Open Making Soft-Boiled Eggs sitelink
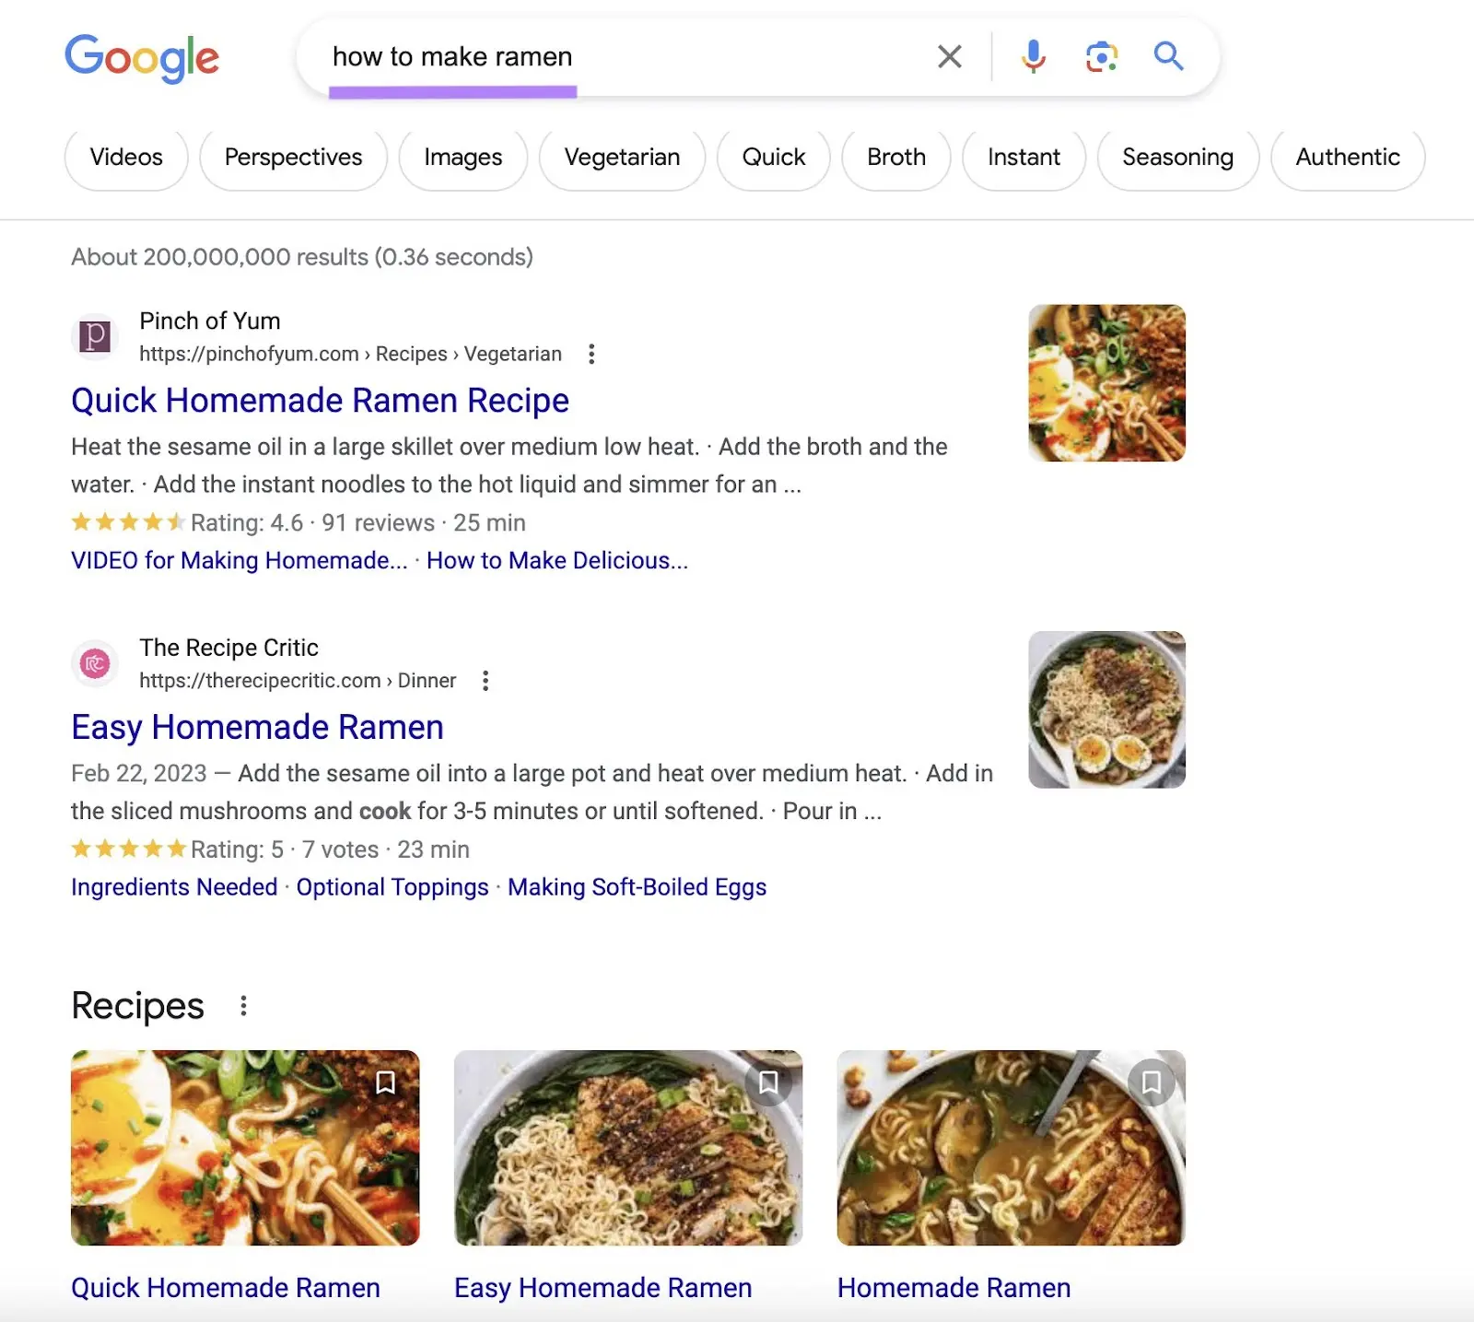The height and width of the screenshot is (1322, 1474). [638, 887]
